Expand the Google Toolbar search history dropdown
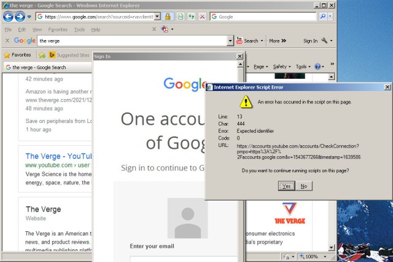 [x=230, y=41]
